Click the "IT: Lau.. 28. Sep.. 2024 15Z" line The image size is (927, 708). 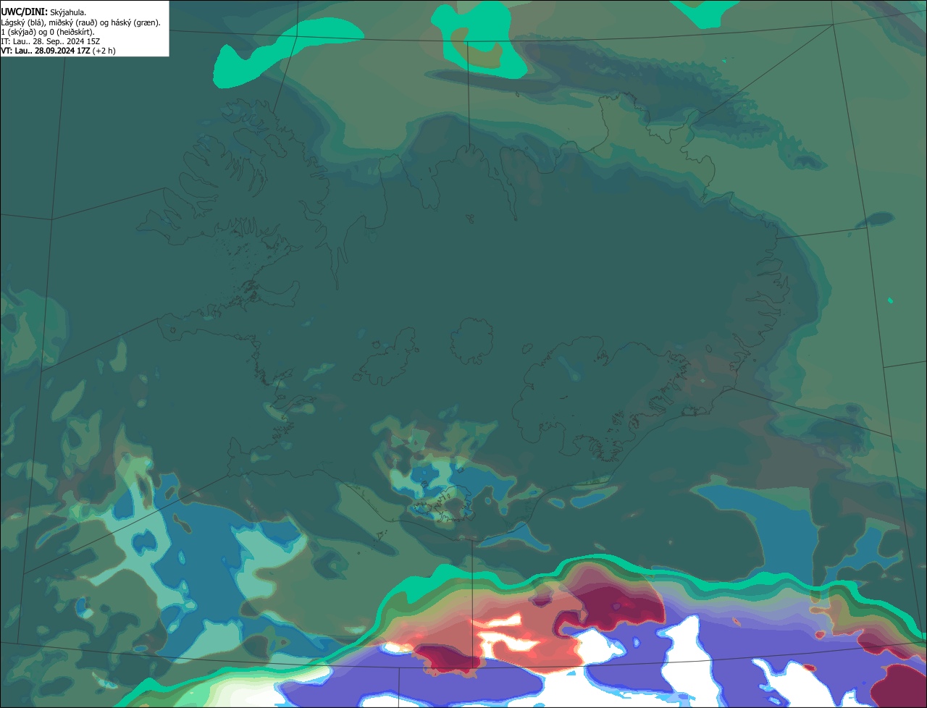(x=51, y=41)
